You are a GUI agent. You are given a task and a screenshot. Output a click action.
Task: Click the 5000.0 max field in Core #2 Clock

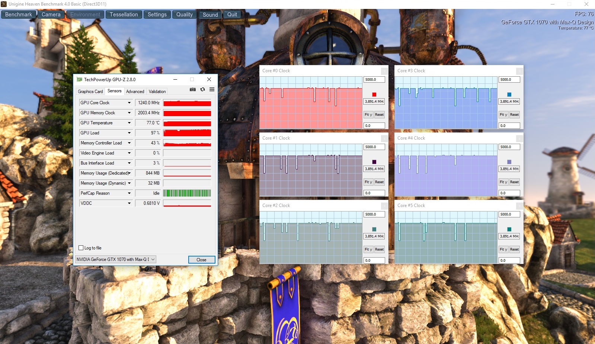tap(374, 214)
